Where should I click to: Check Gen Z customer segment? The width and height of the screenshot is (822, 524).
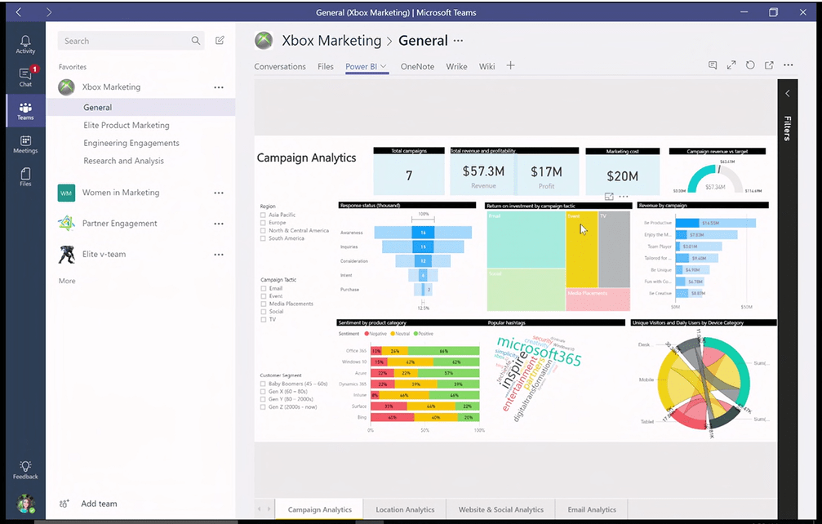coord(263,407)
